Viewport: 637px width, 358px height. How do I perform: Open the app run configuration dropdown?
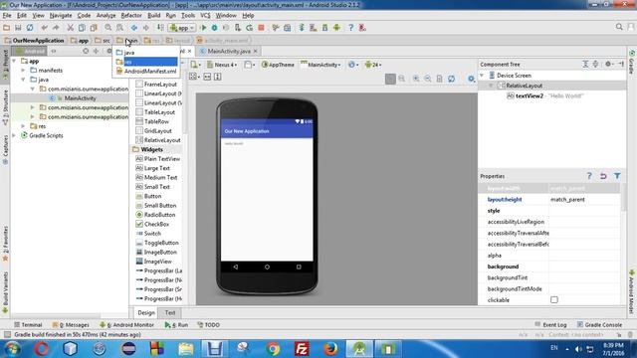[182, 28]
